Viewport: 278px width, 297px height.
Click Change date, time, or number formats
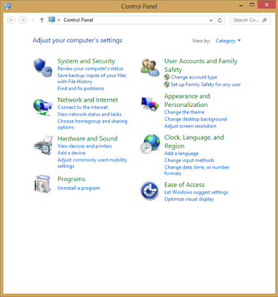[x=197, y=170]
